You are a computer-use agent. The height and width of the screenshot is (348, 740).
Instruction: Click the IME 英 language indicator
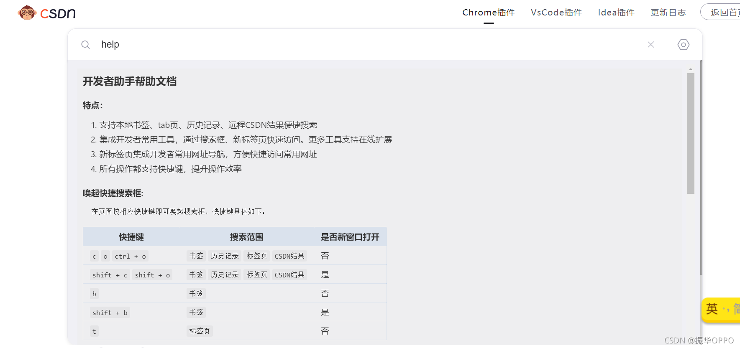[x=712, y=309]
